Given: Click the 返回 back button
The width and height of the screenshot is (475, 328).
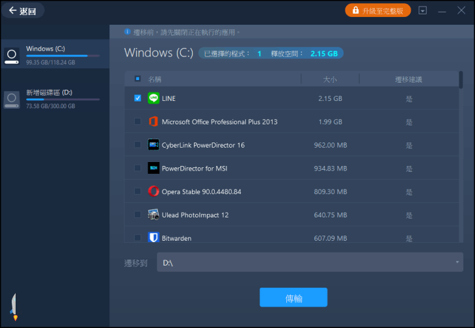Looking at the screenshot, I should pos(23,10).
